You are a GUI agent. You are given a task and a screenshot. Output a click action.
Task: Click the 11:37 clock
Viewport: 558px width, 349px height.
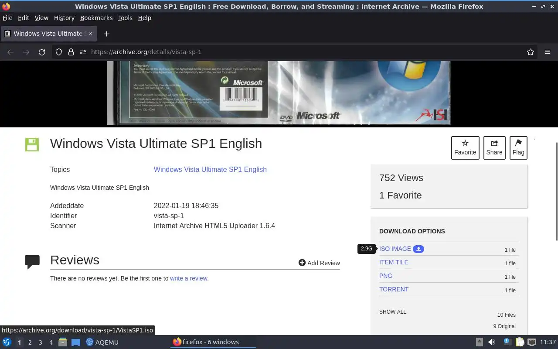coord(548,342)
